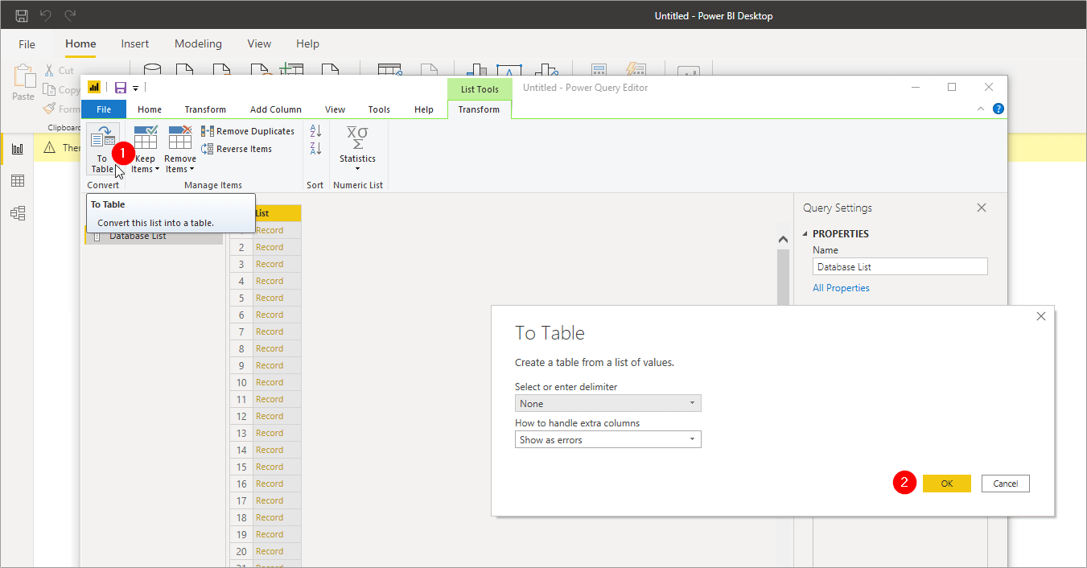The image size is (1087, 568).
Task: Click the Reverse Items icon
Action: pyautogui.click(x=208, y=149)
